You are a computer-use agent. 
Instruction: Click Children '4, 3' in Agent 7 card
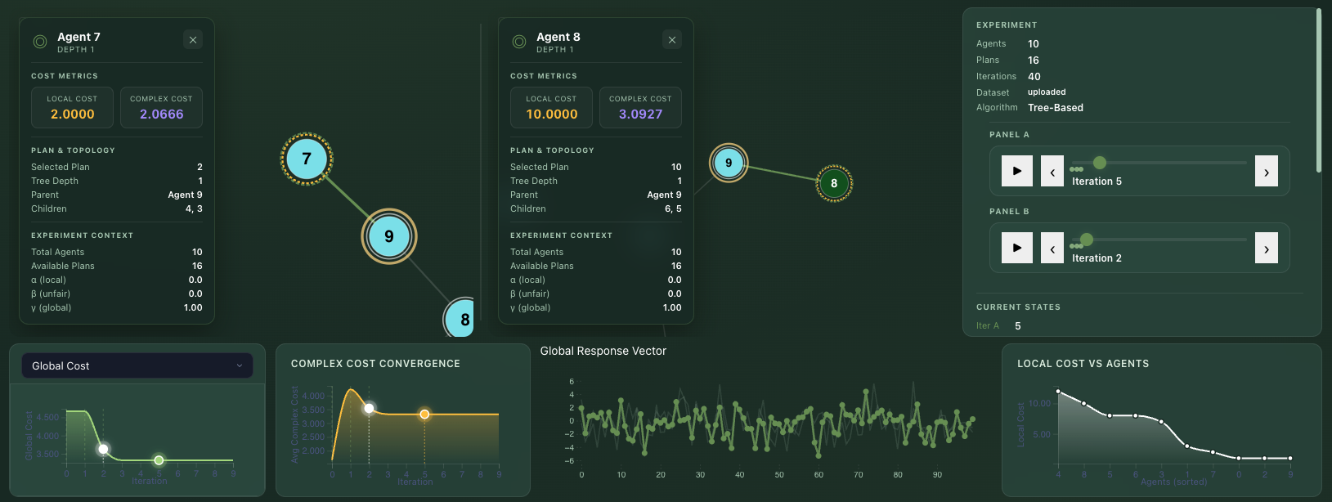pyautogui.click(x=194, y=208)
